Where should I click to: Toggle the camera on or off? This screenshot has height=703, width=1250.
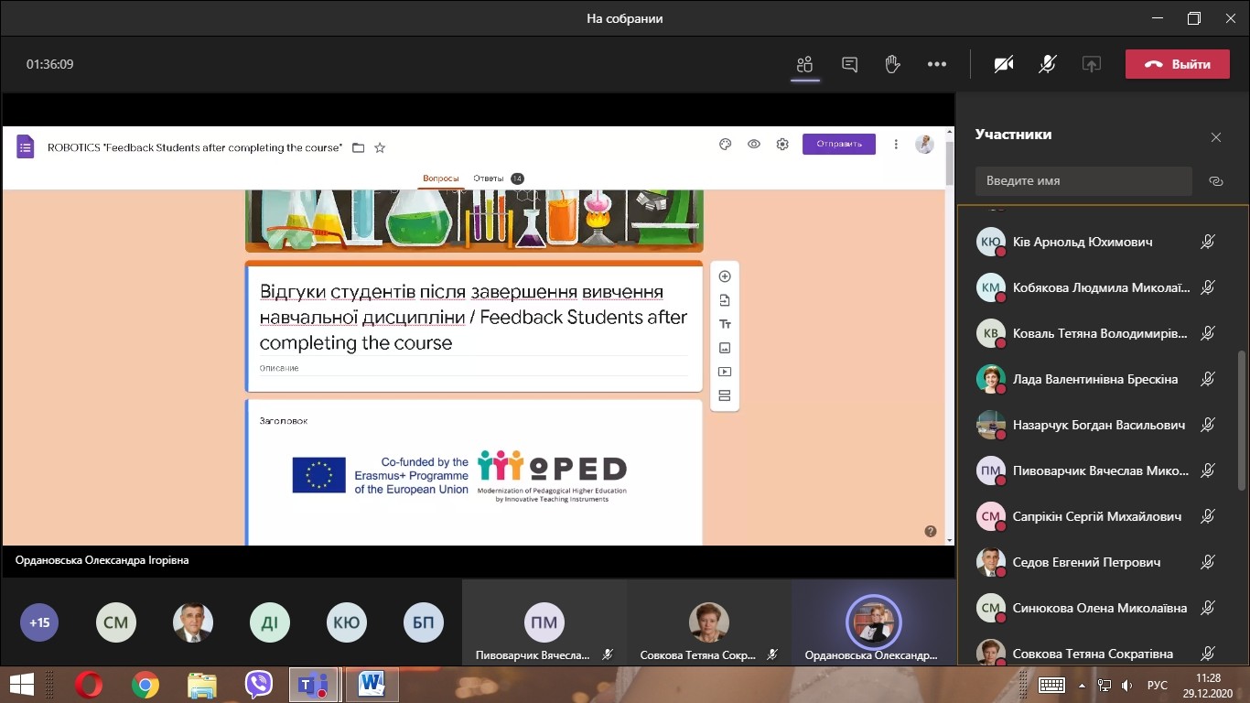point(1004,64)
